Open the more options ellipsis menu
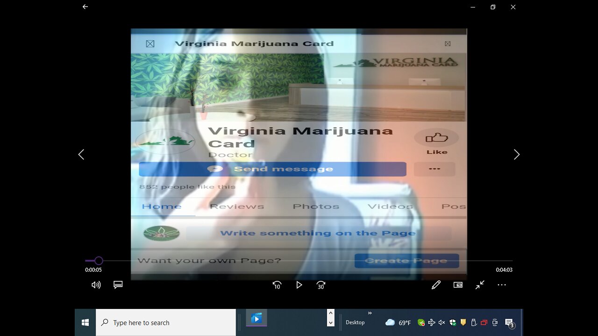 (x=502, y=285)
